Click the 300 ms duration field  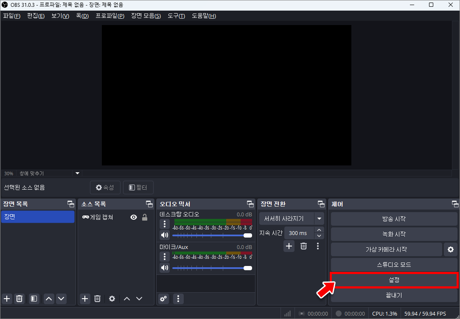pyautogui.click(x=299, y=233)
